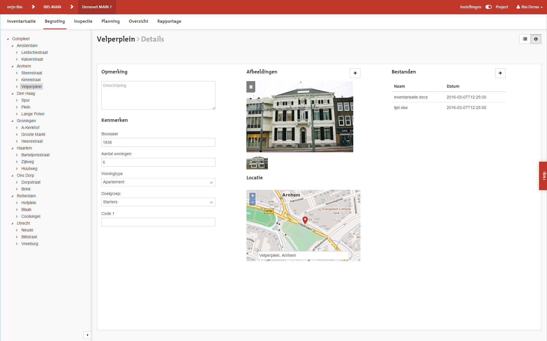Select Velperplein in the tree
The image size is (547, 341).
click(x=31, y=87)
